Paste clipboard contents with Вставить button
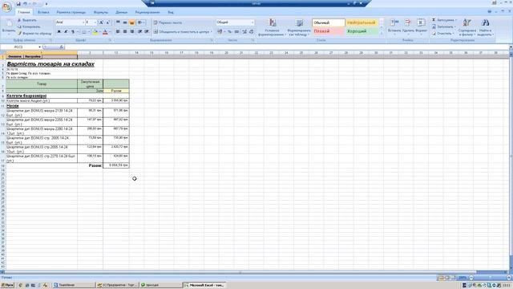Screen dimensions: 513x289 pyautogui.click(x=9, y=26)
